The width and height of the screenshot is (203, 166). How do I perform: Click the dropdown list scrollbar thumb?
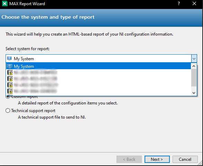[x=194, y=77]
